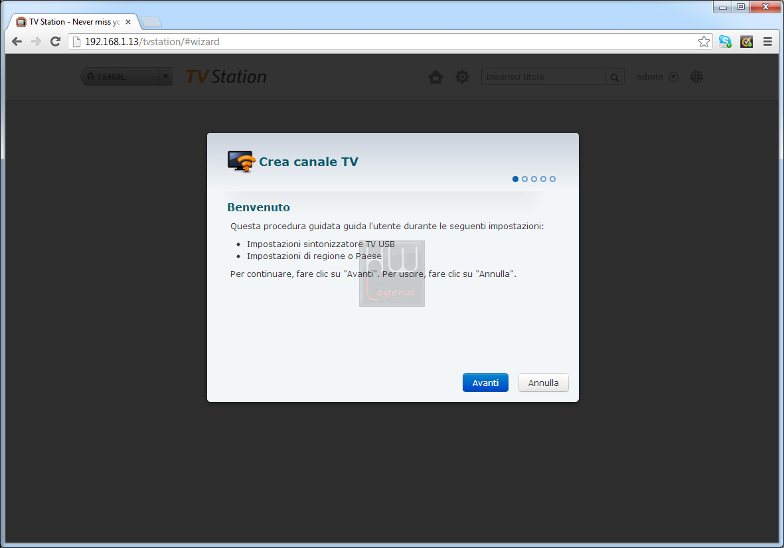Select the second wizard step dot
The width and height of the screenshot is (784, 548).
click(524, 179)
